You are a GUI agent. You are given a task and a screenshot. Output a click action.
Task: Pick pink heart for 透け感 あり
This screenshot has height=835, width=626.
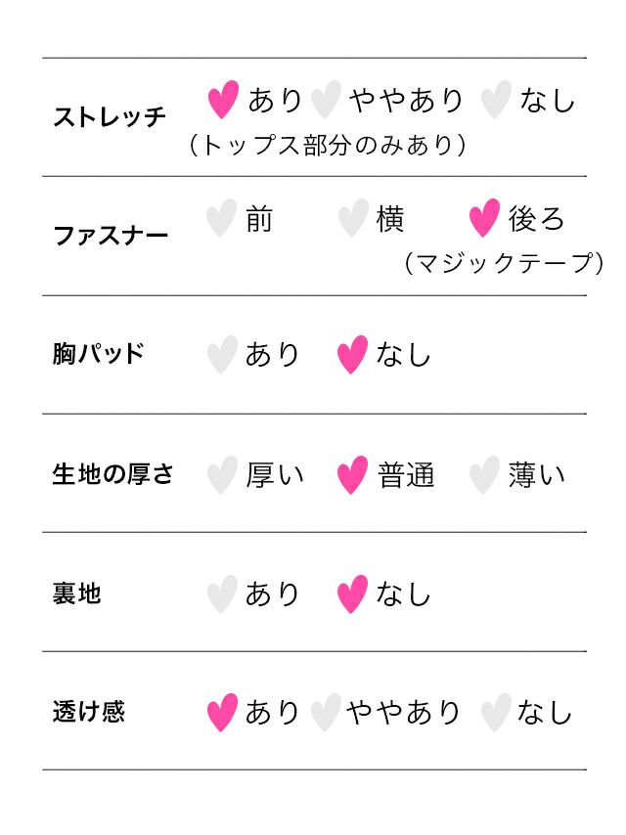pyautogui.click(x=222, y=713)
